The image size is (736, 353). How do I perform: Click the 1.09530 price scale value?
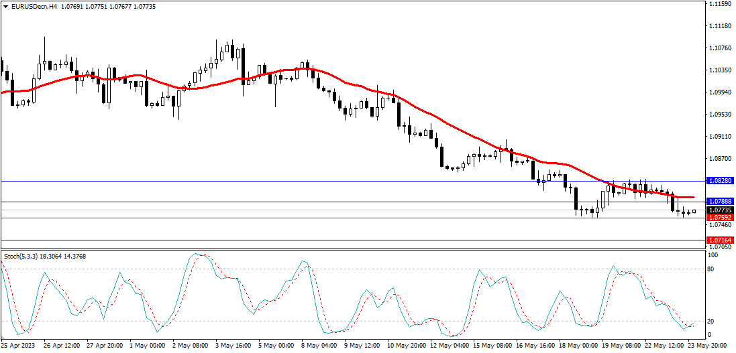(721, 114)
